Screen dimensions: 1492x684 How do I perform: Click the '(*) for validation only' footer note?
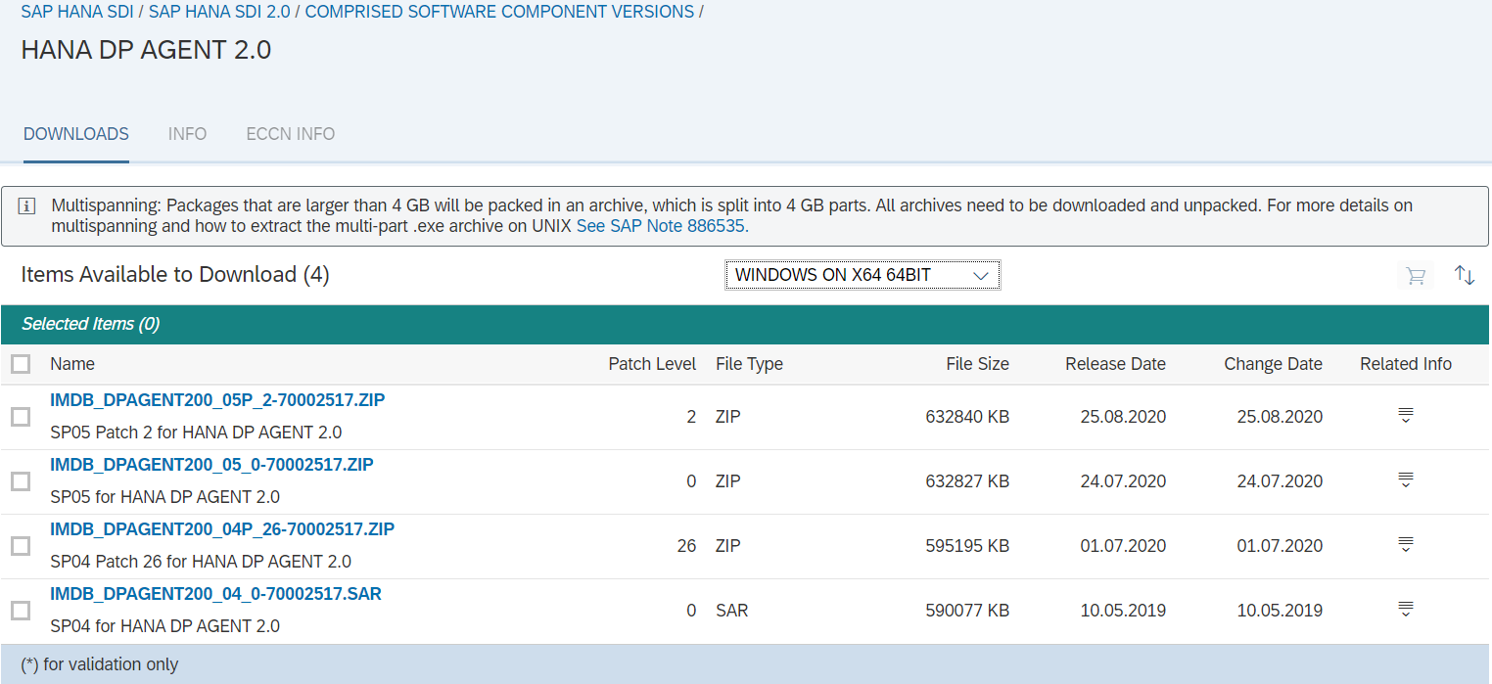pyautogui.click(x=100, y=664)
